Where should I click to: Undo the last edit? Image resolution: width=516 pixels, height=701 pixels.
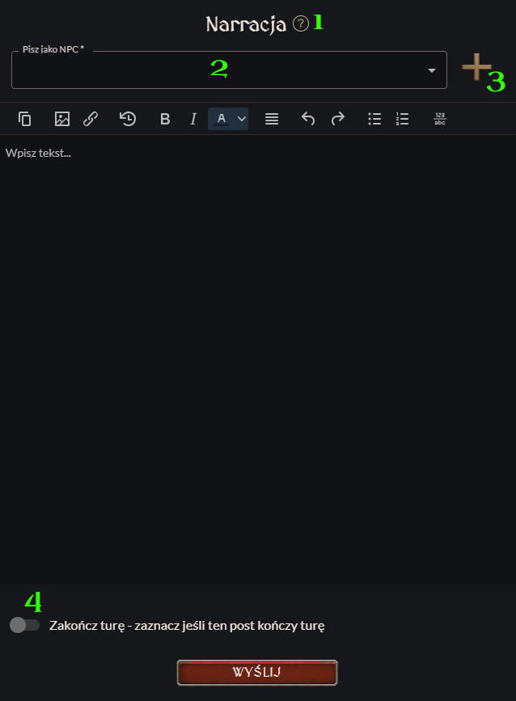308,119
